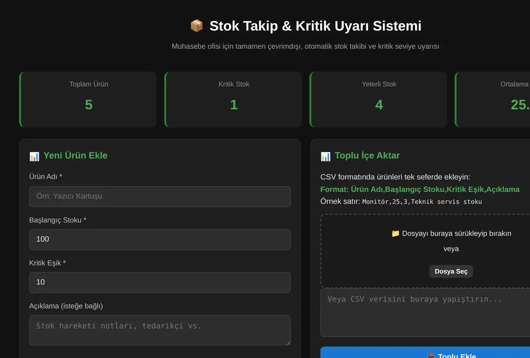Click the example row Monitör,25,3,Teknik servis stoku
This screenshot has height=358, width=530.
point(422,202)
